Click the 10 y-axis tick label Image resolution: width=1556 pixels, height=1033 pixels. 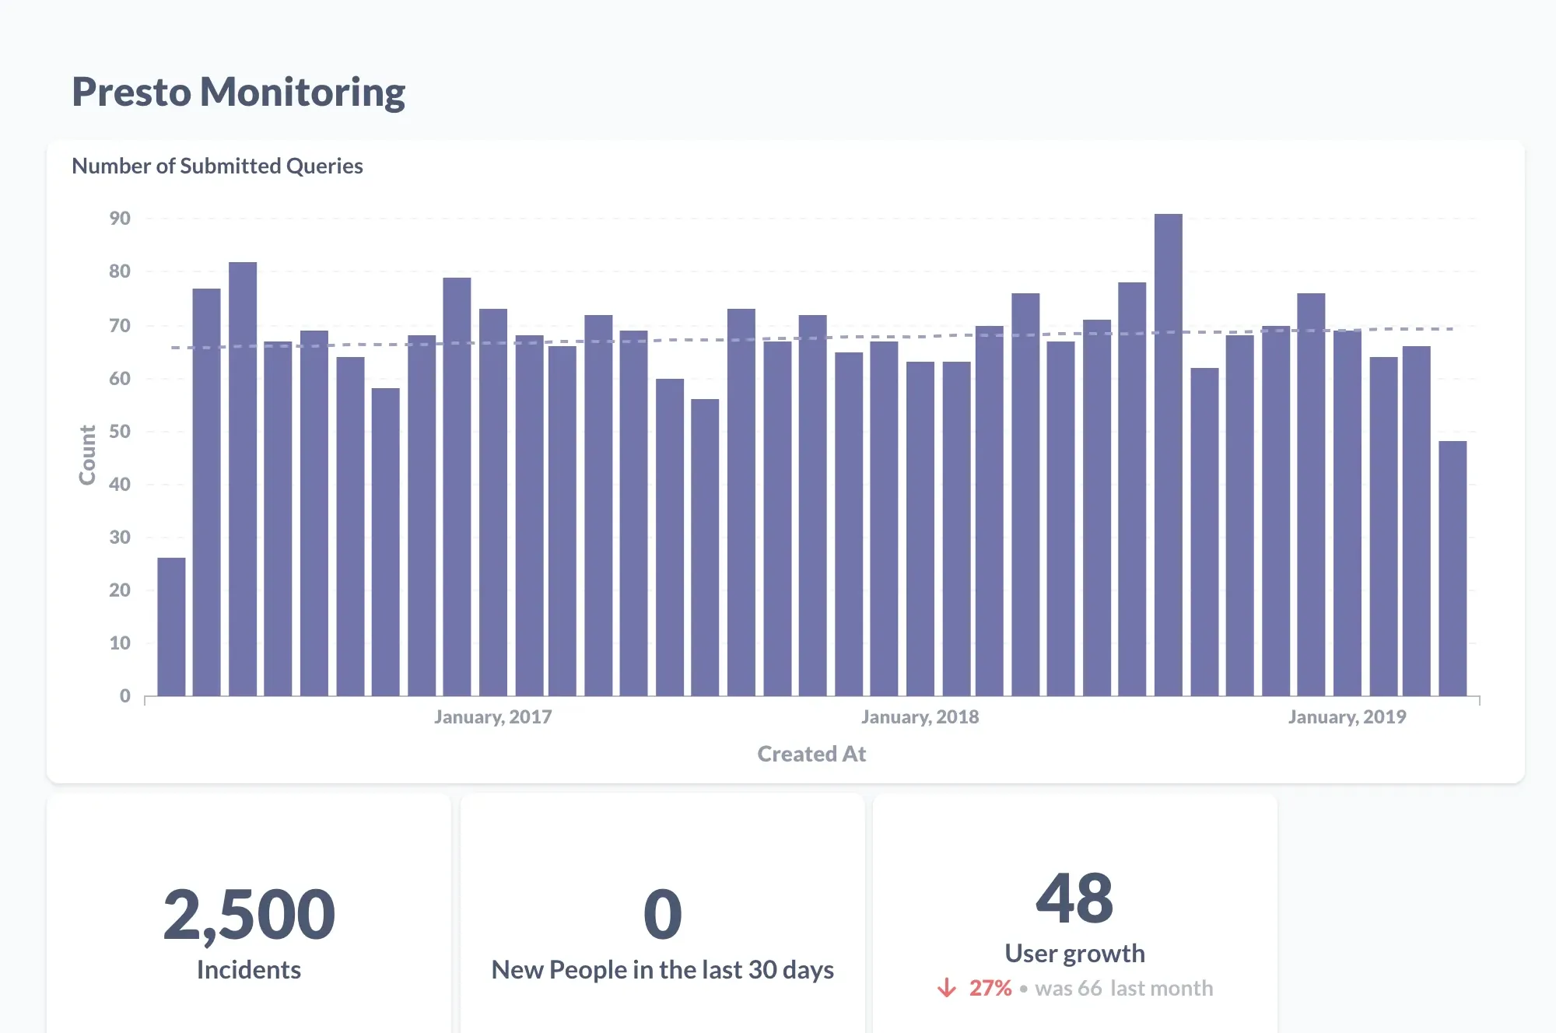[120, 643]
